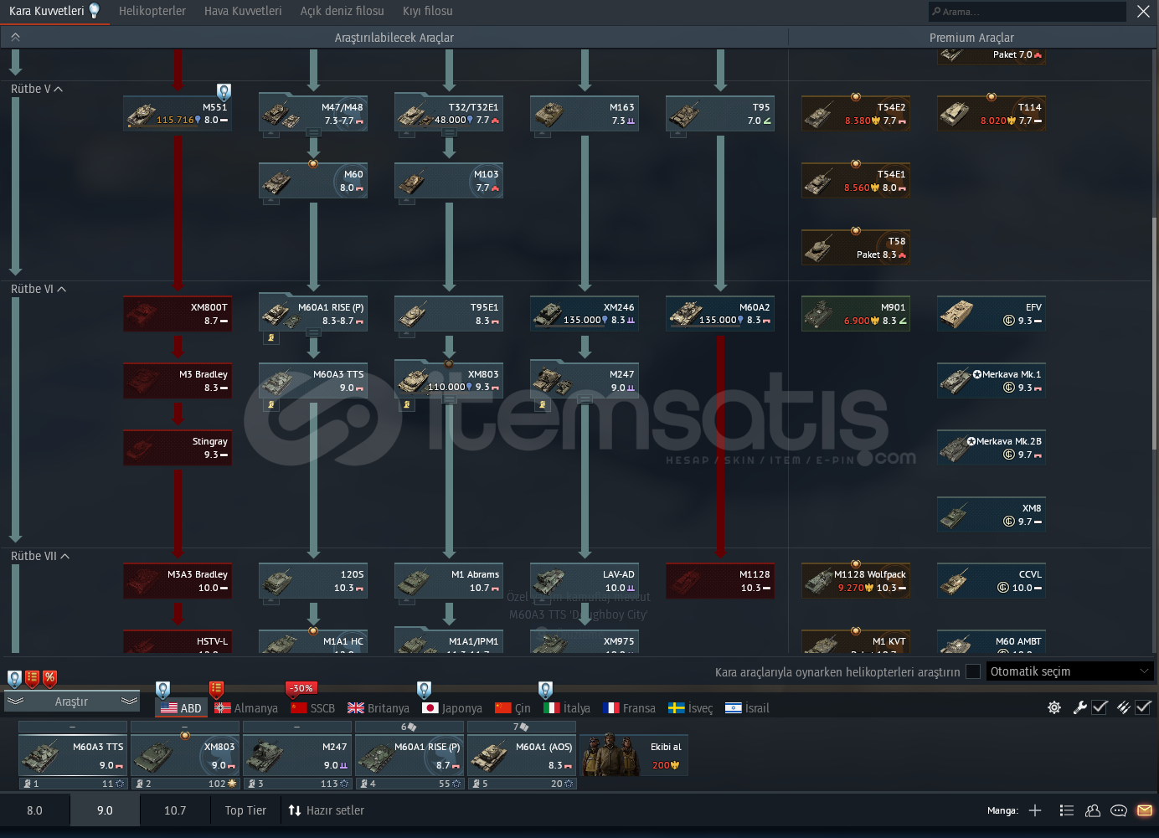Click the Arama search field
This screenshot has height=838, width=1159.
pos(1028,12)
